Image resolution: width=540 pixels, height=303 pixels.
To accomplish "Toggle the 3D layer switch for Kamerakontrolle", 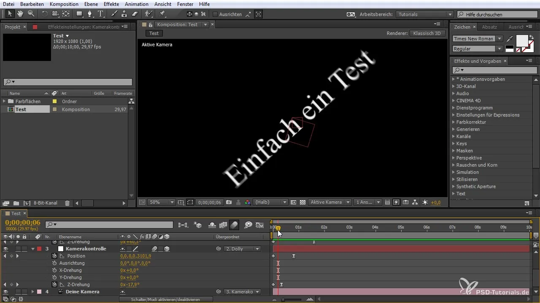I will (x=167, y=249).
